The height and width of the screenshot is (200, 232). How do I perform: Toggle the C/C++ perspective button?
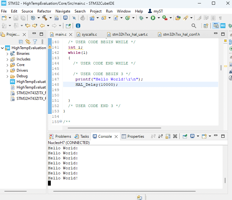pyautogui.click(x=216, y=26)
